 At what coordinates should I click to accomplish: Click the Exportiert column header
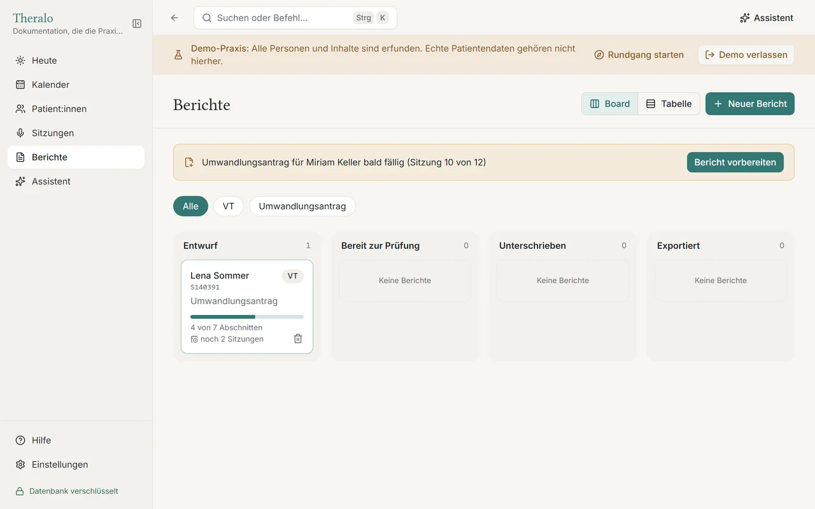678,246
